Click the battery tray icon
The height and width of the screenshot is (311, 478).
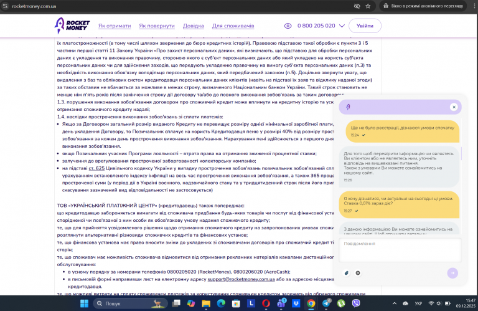[448, 304]
